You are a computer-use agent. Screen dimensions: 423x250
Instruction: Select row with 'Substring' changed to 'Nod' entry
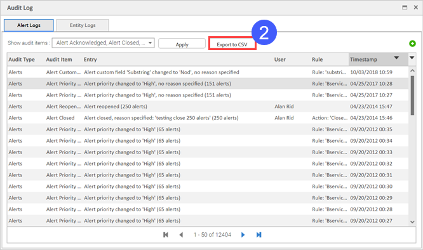pyautogui.click(x=208, y=72)
